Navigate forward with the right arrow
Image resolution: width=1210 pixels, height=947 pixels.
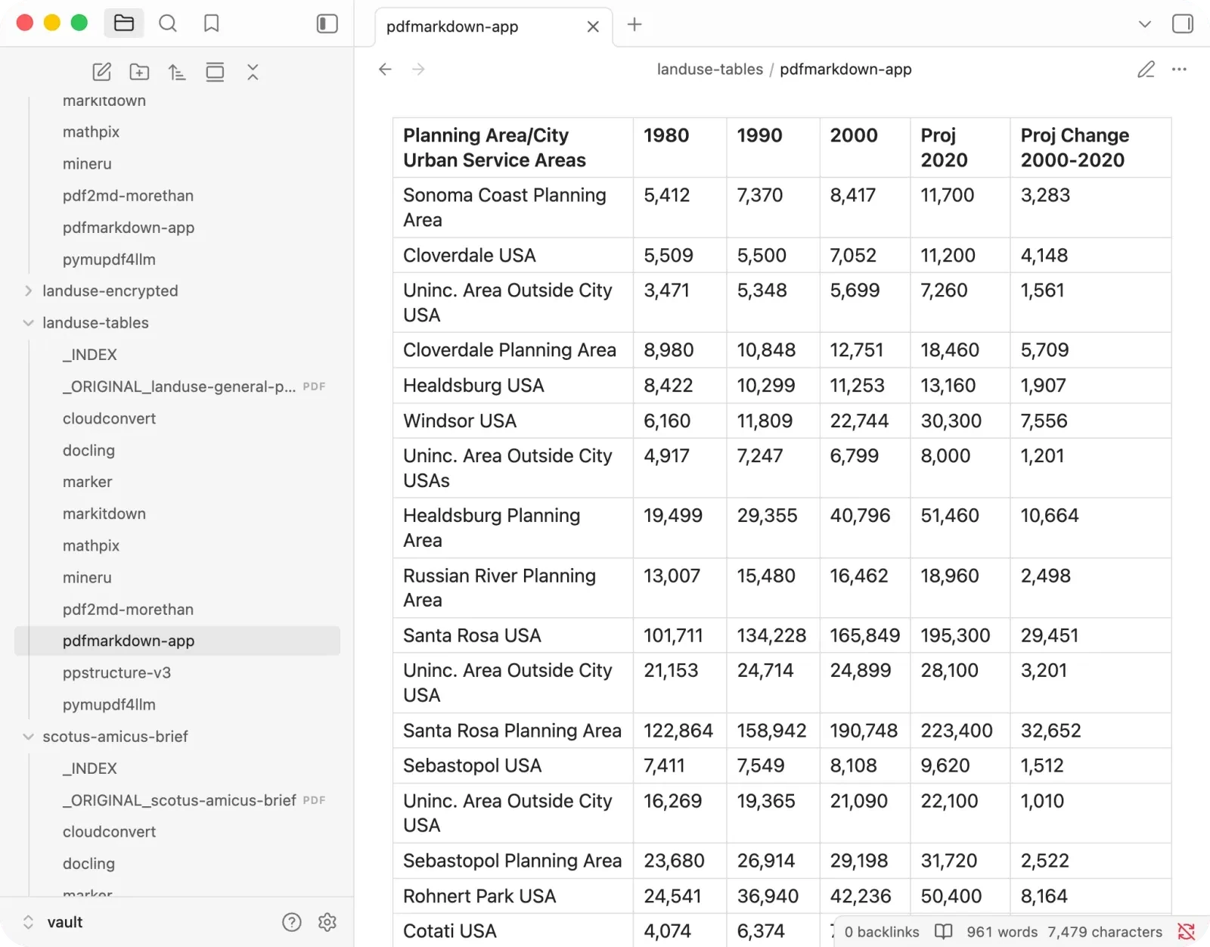click(x=418, y=70)
